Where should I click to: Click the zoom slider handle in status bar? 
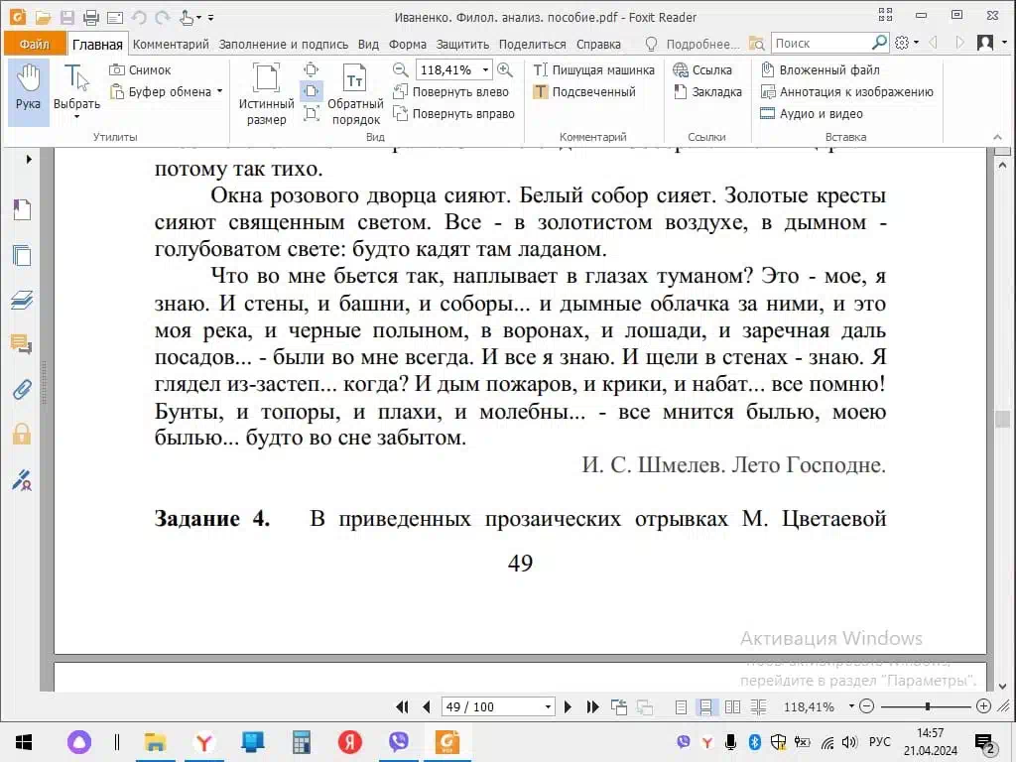[x=928, y=706]
